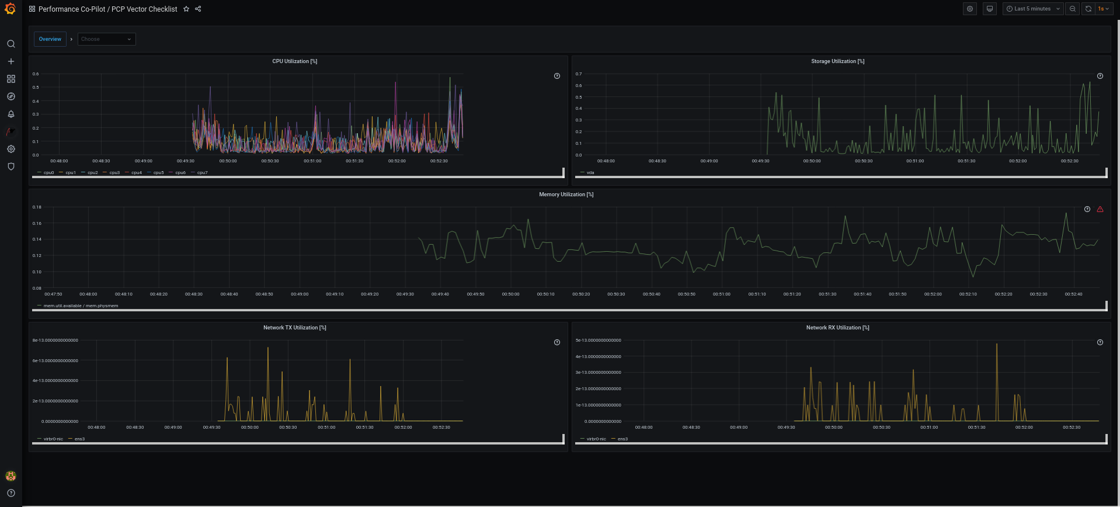Open the Help question mark icon

11,493
